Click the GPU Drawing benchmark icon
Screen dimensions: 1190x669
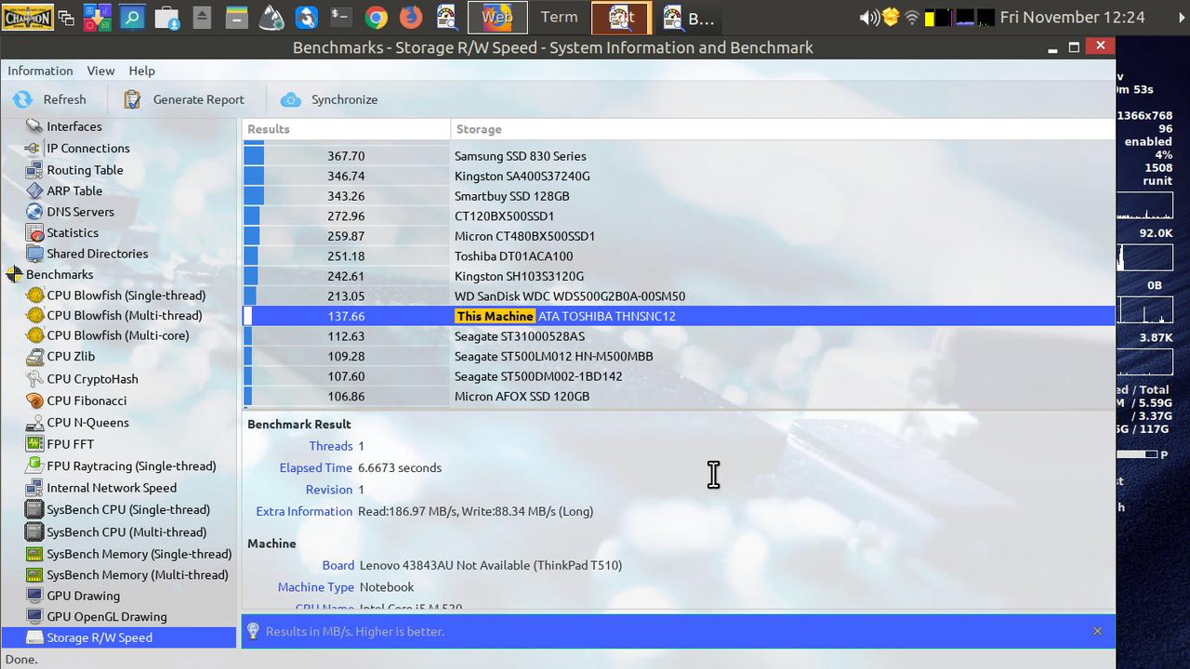click(x=34, y=596)
